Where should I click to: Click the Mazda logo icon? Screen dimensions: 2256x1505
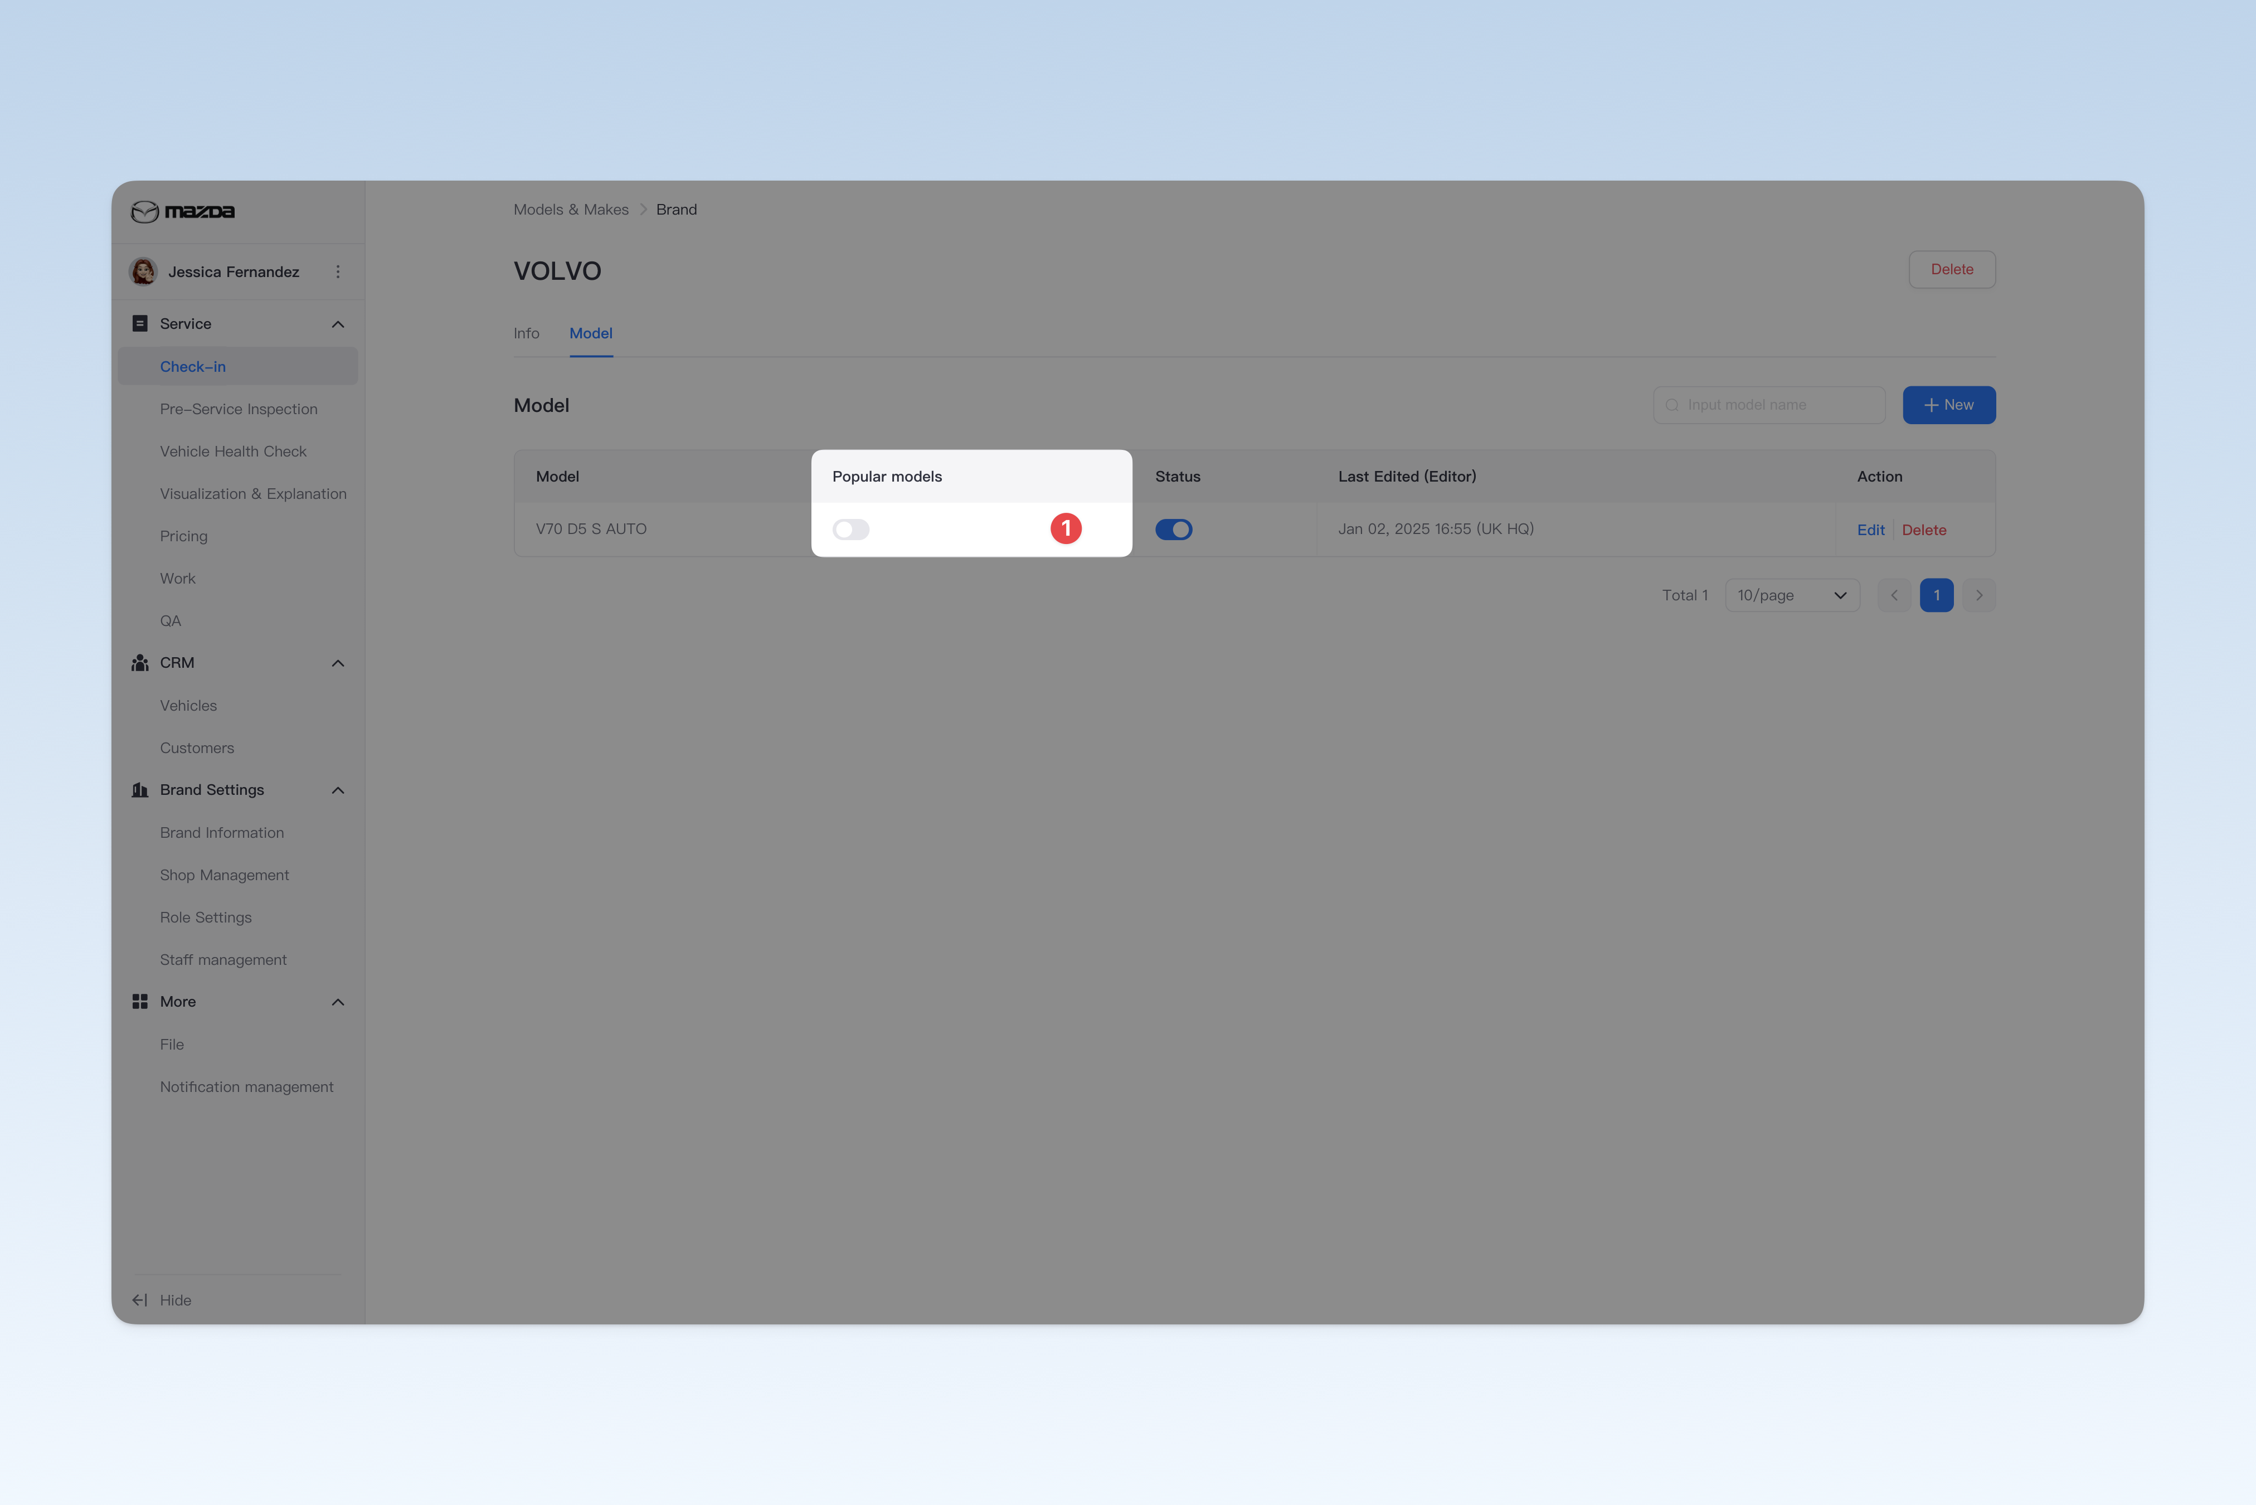click(145, 211)
